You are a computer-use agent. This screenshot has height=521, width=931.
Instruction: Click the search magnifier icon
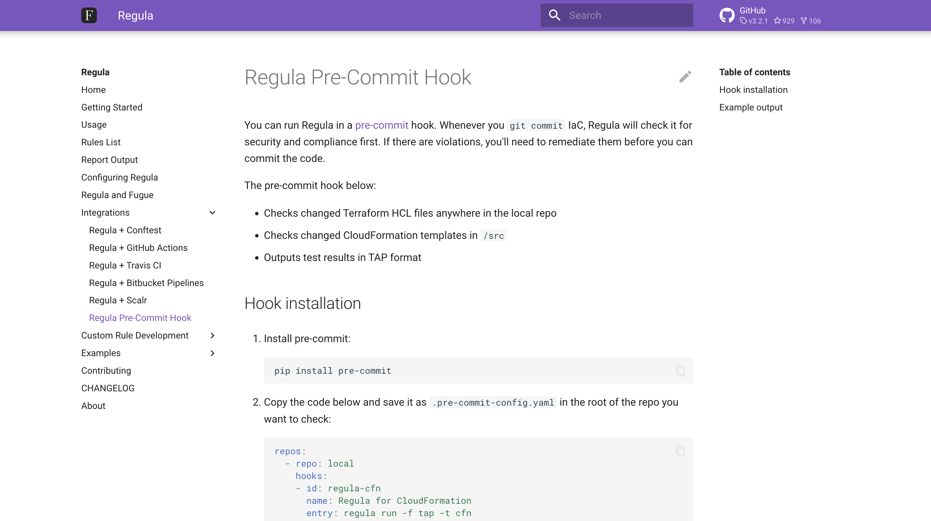tap(555, 15)
